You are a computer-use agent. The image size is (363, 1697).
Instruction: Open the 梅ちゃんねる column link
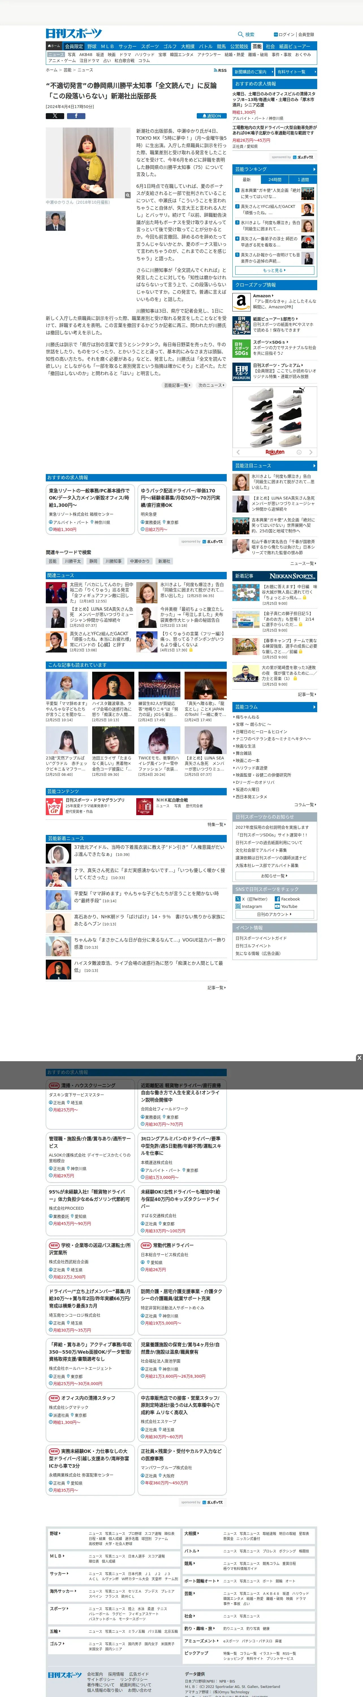[248, 717]
